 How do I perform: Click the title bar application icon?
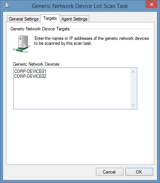coord(7,6)
